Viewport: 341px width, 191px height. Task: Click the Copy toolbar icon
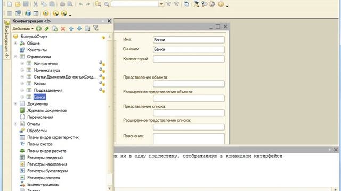tap(44, 4)
